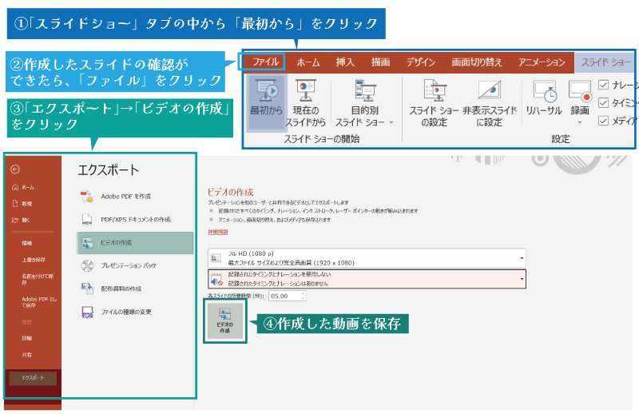Open the 詳細情報 link

(x=217, y=232)
